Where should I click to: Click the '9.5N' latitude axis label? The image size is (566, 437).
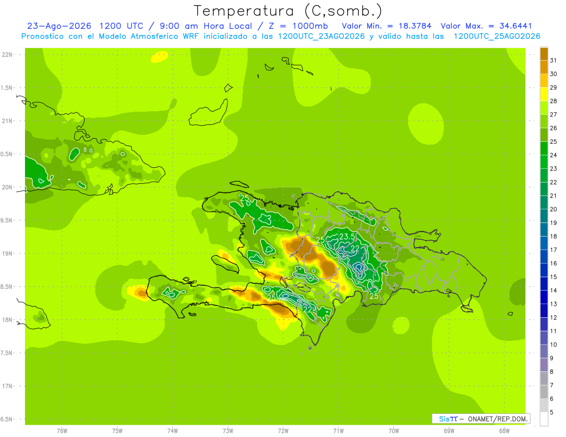pos(7,220)
